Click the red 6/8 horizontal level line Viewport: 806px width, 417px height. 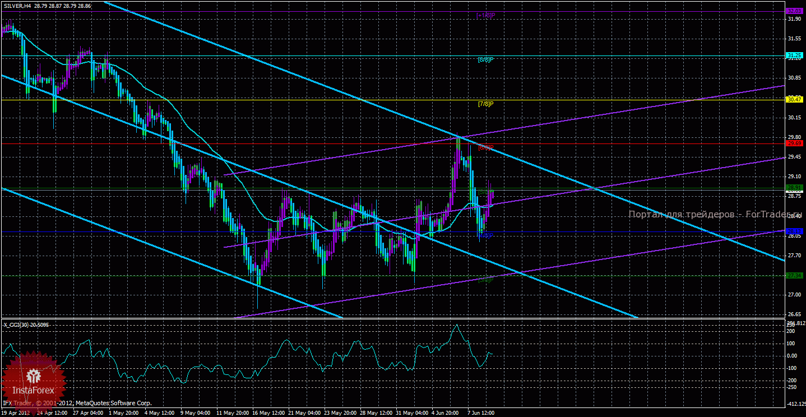click(392, 143)
